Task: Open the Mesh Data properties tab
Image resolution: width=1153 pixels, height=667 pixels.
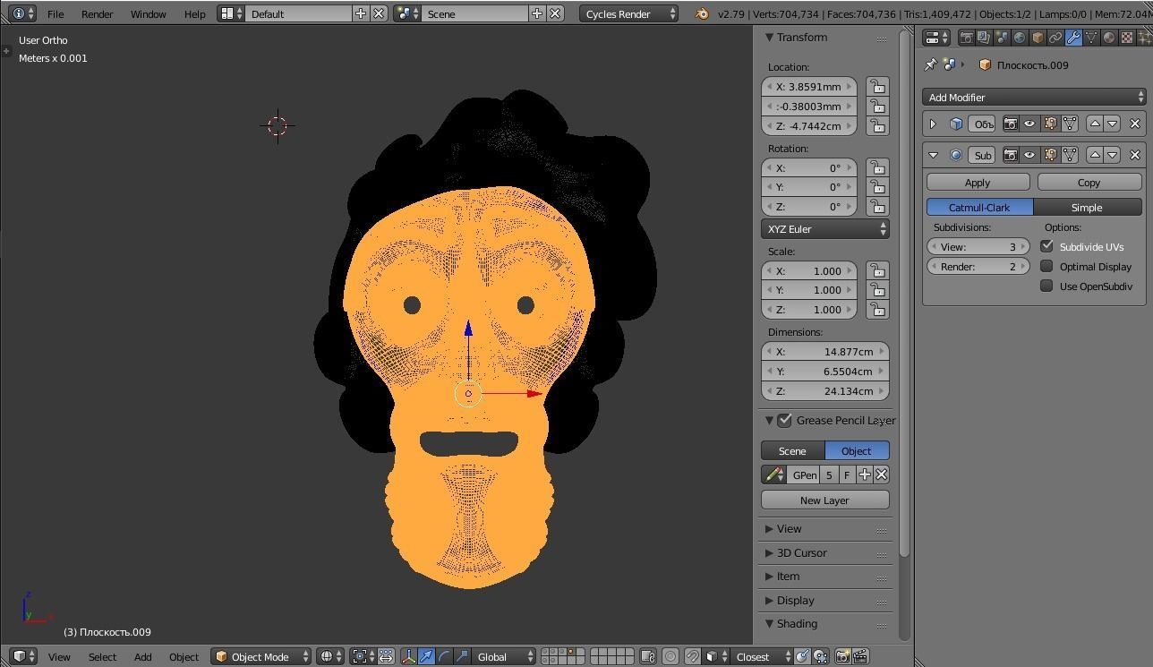Action: 1091,38
